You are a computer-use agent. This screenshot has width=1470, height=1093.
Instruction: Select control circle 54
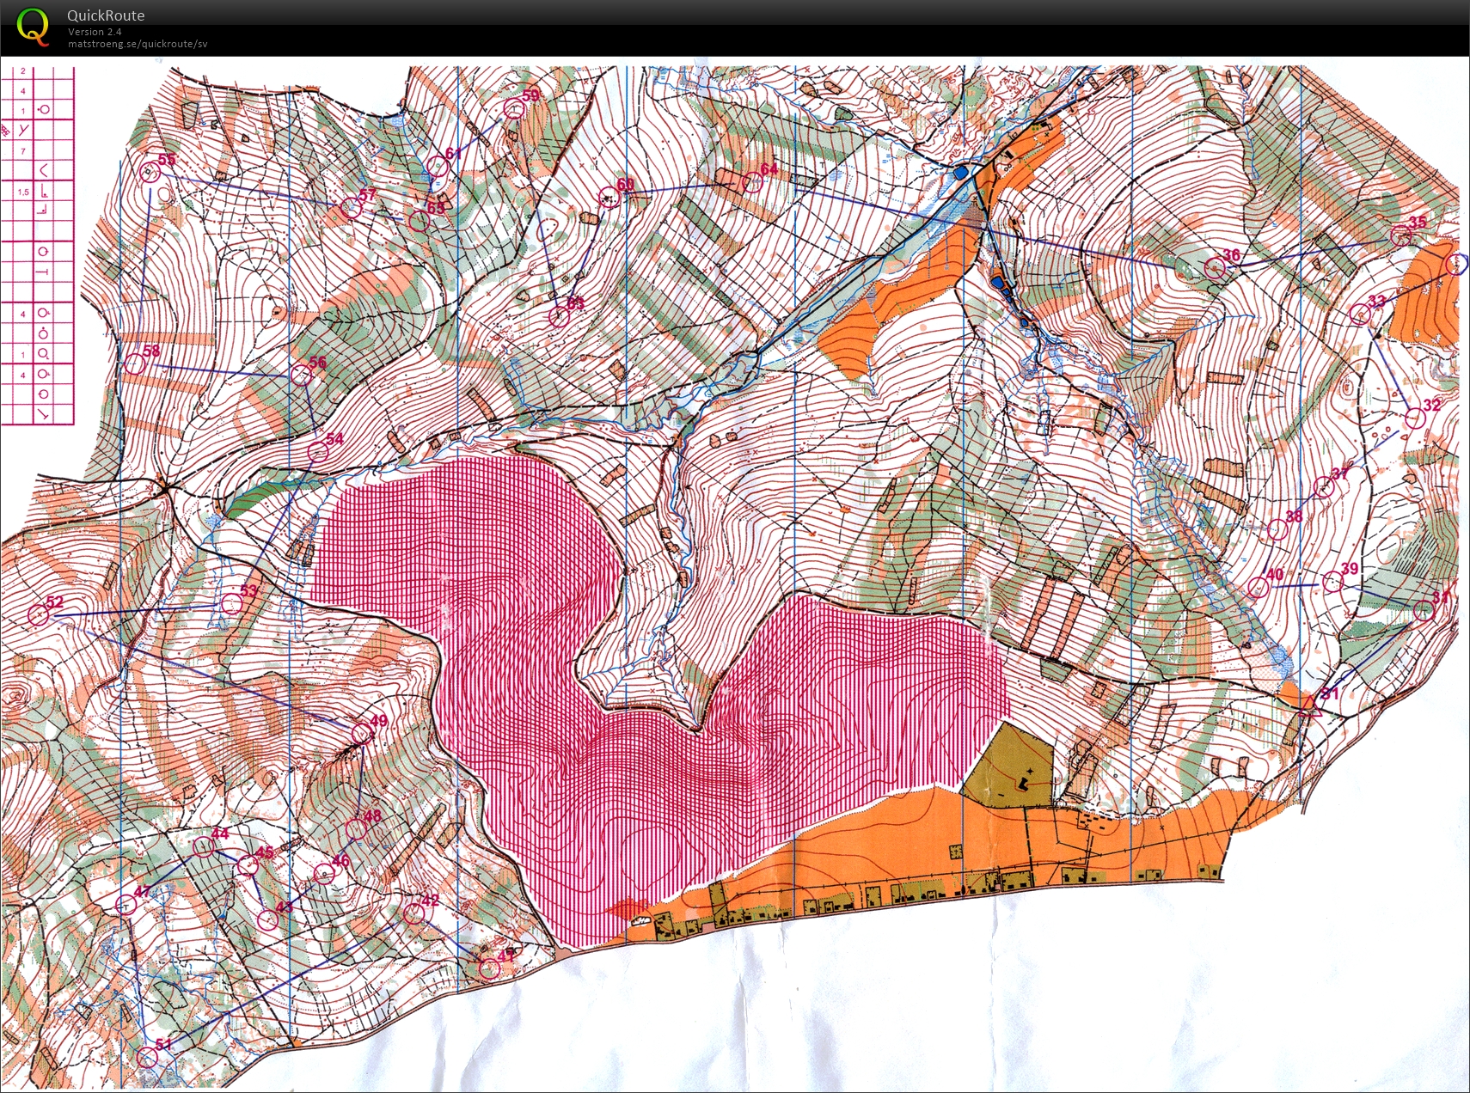318,451
